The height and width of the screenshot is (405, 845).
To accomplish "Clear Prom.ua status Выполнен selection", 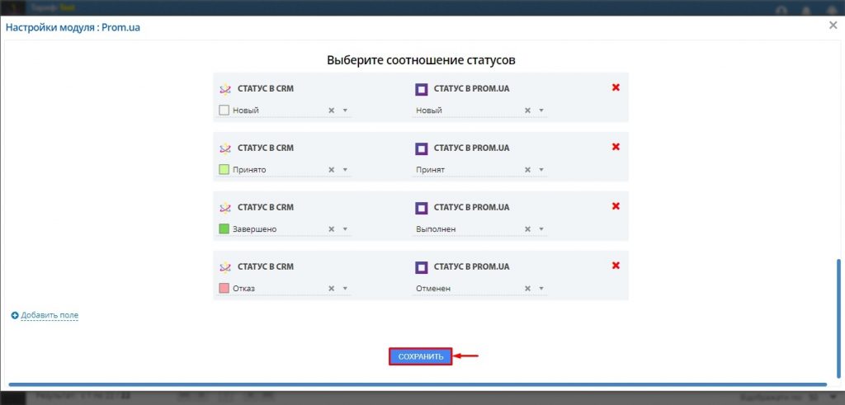I will (527, 228).
